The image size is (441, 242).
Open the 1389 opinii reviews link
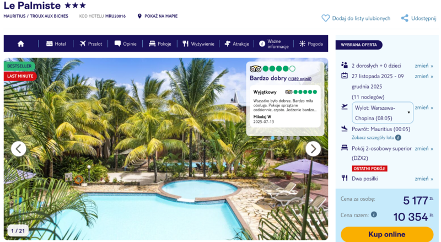tap(300, 79)
